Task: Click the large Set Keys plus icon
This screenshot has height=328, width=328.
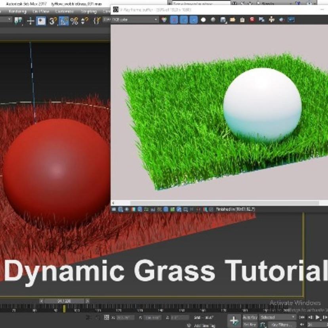Action: coord(234,320)
